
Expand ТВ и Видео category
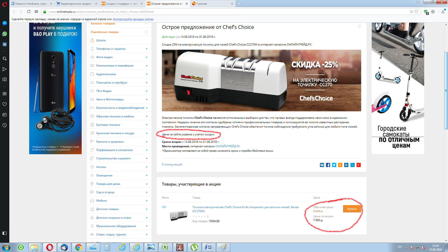click(x=147, y=91)
